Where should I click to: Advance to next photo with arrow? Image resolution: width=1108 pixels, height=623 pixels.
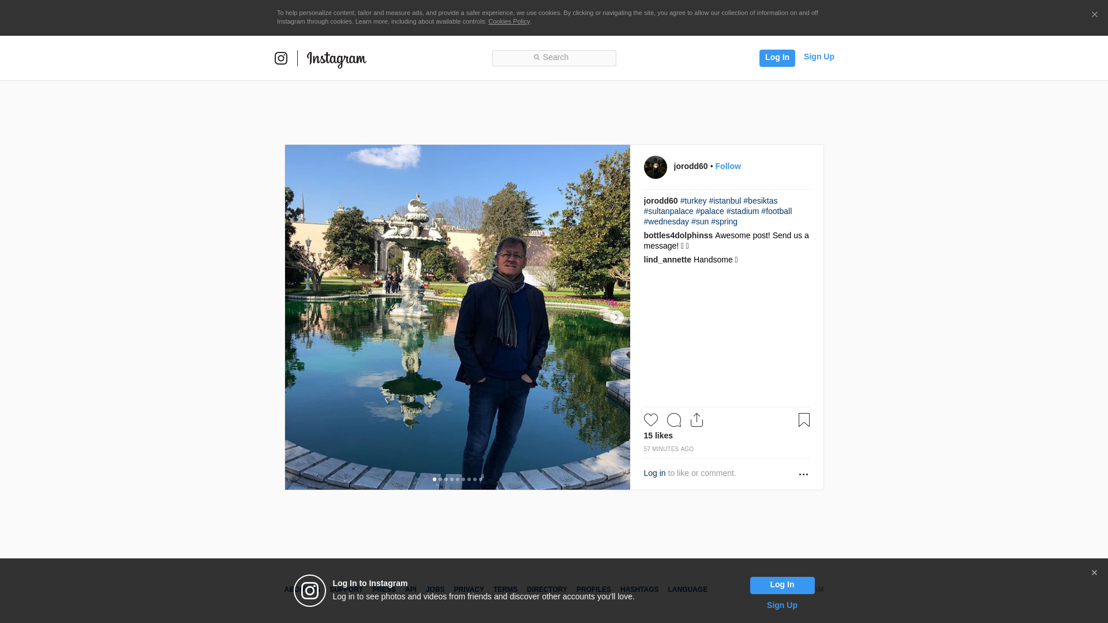pos(616,317)
